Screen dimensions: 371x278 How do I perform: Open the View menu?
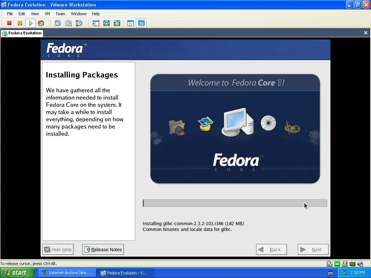point(35,14)
